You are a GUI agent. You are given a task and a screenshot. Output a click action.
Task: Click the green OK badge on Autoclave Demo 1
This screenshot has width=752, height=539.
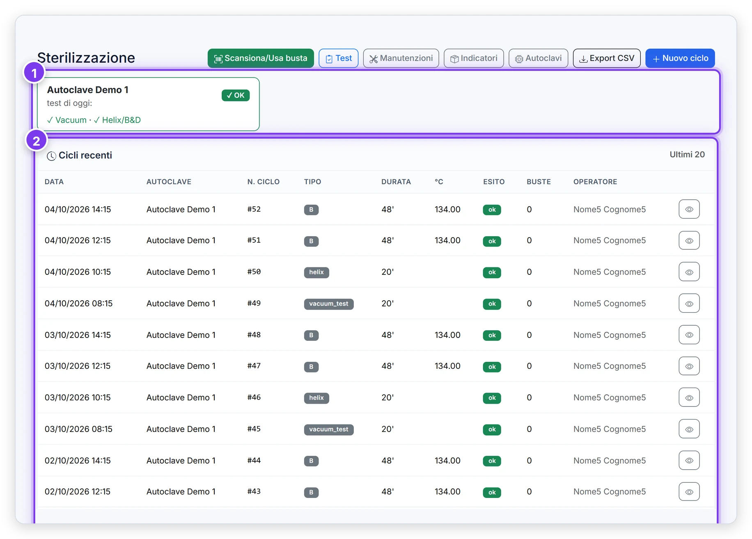[236, 95]
